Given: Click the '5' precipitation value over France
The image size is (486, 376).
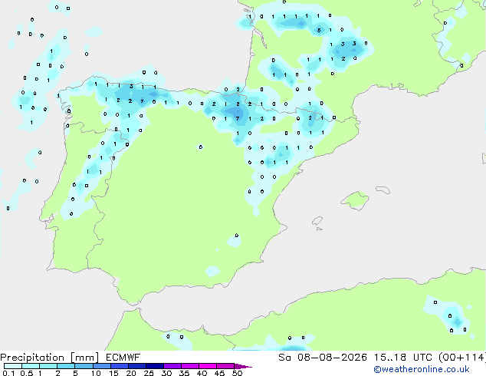Looking at the screenshot, I should [319, 30].
